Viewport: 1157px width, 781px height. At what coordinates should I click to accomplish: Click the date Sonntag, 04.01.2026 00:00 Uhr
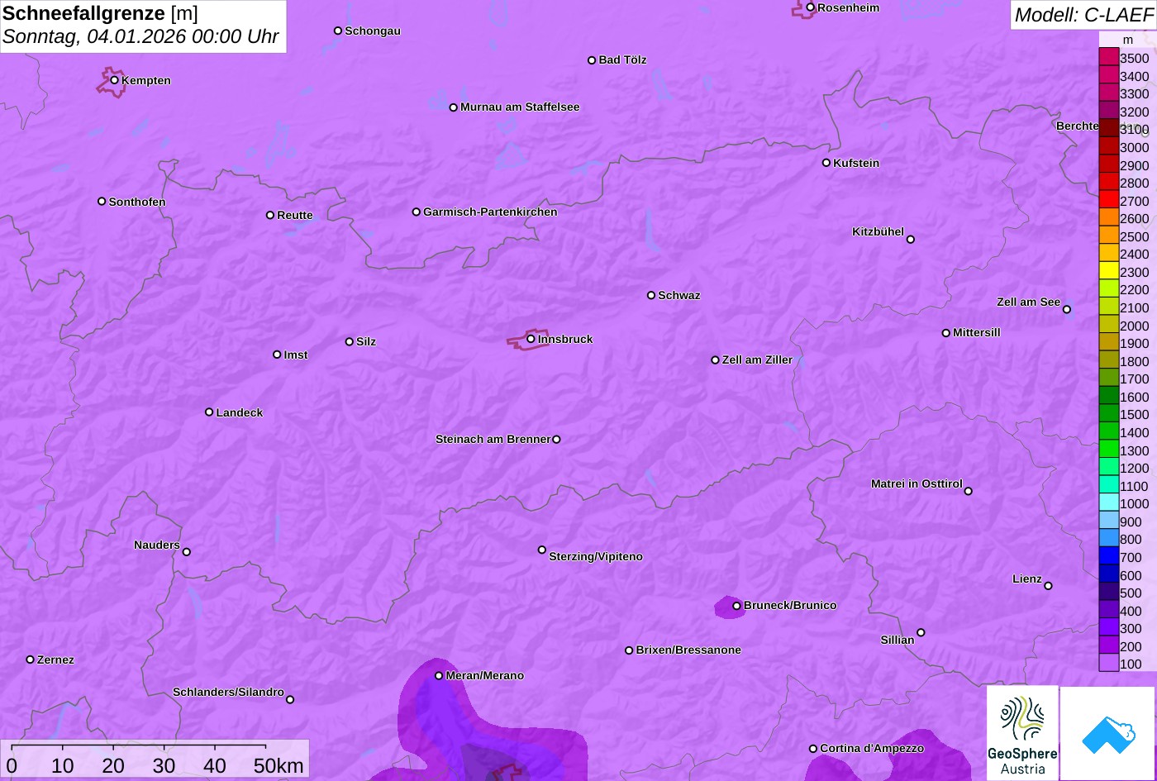[x=140, y=37]
